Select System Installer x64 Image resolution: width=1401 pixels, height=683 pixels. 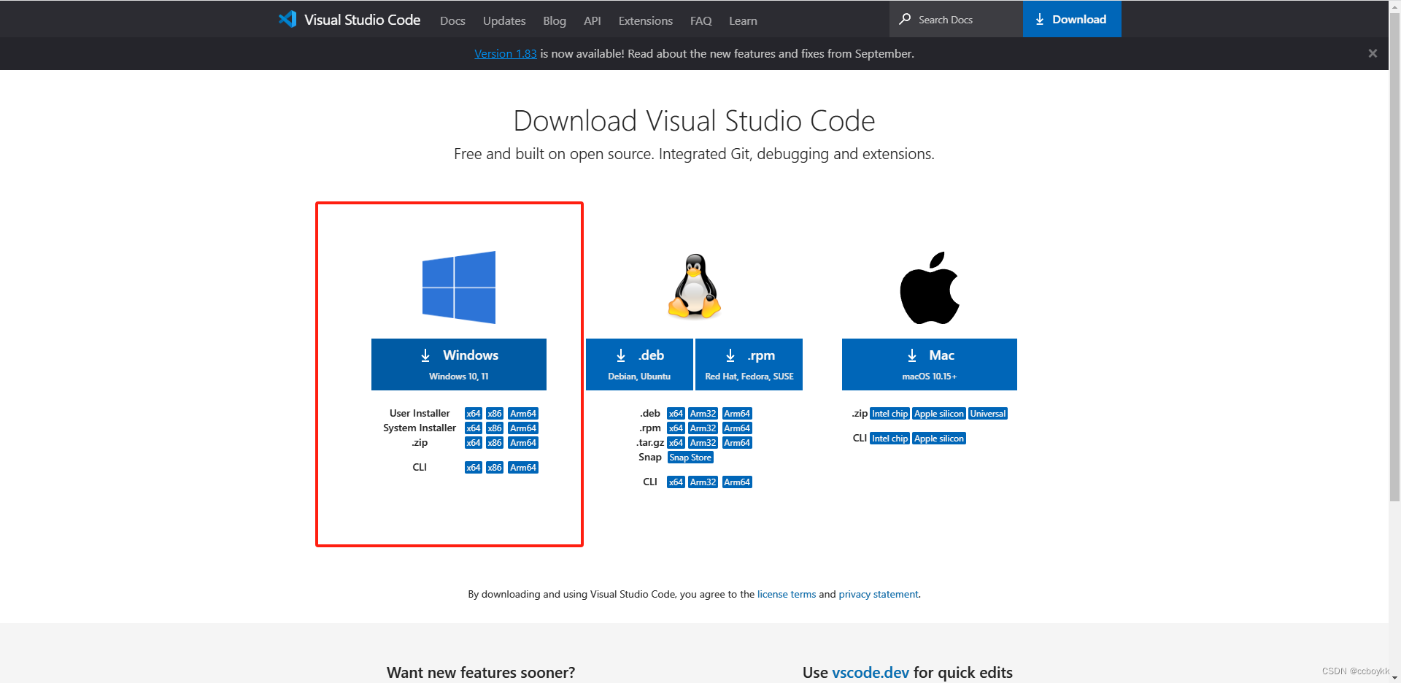tap(474, 428)
